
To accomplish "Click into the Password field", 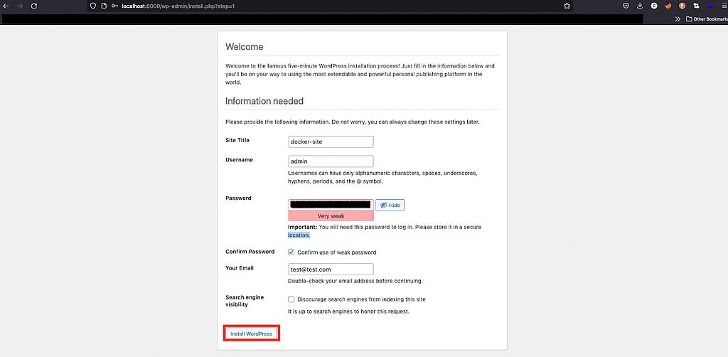I will pos(331,205).
